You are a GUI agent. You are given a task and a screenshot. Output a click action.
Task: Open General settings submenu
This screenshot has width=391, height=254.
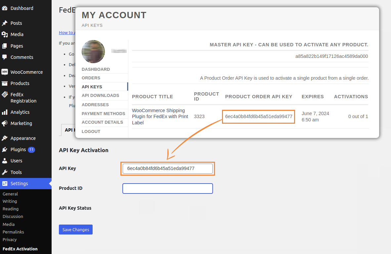(10, 194)
